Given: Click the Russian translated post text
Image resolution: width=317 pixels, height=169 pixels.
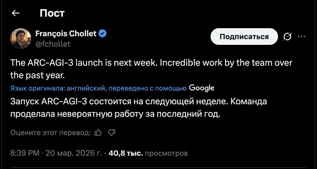Looking at the screenshot, I should [x=139, y=107].
